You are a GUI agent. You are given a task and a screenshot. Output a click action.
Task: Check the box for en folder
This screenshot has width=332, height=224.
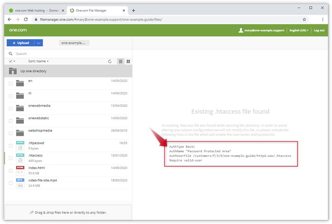pos(11,84)
